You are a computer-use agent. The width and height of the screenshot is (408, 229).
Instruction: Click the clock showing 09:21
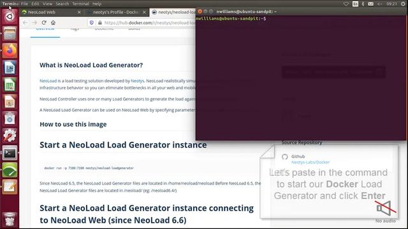click(x=391, y=4)
